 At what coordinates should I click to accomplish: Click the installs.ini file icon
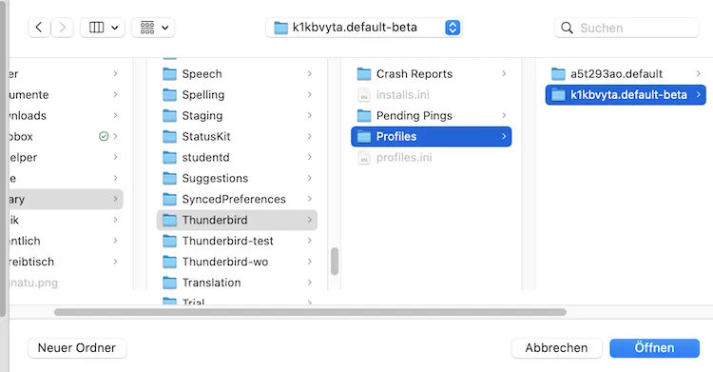(x=364, y=95)
